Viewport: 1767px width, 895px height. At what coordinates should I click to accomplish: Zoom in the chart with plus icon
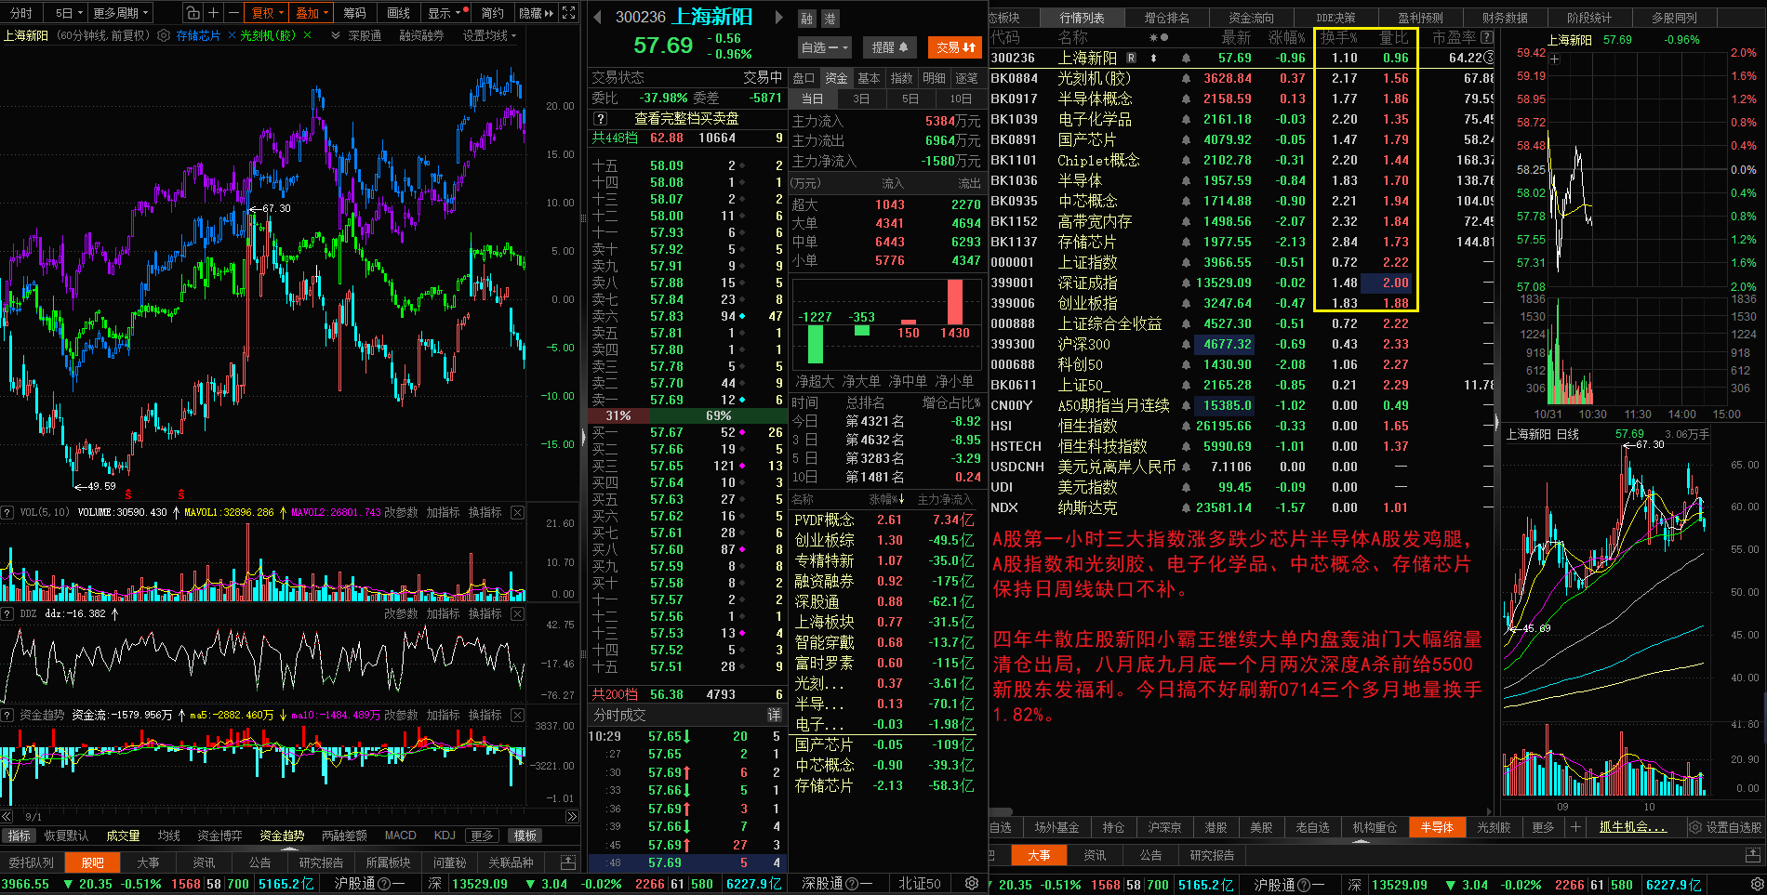[x=213, y=13]
